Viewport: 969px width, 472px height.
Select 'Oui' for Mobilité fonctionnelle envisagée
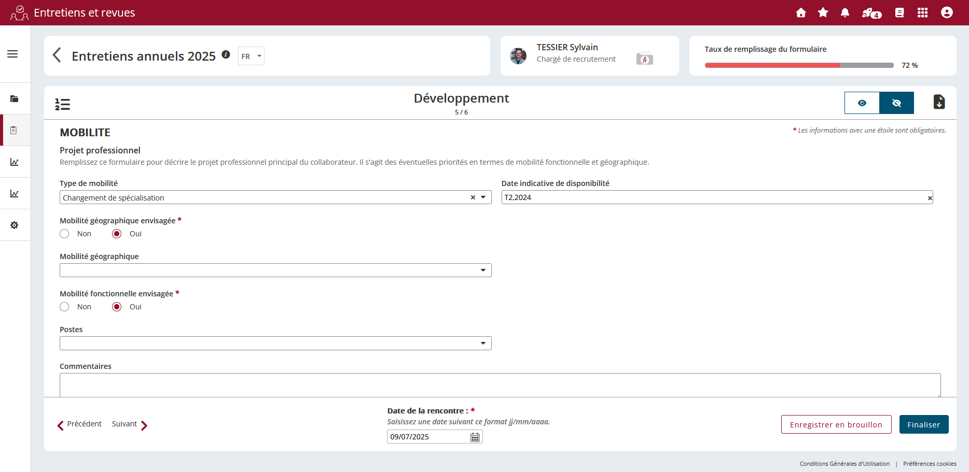[117, 307]
